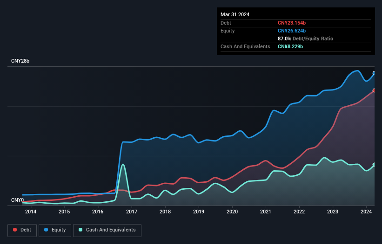
Task: Click the 2016 x-axis label
Action: (x=98, y=212)
